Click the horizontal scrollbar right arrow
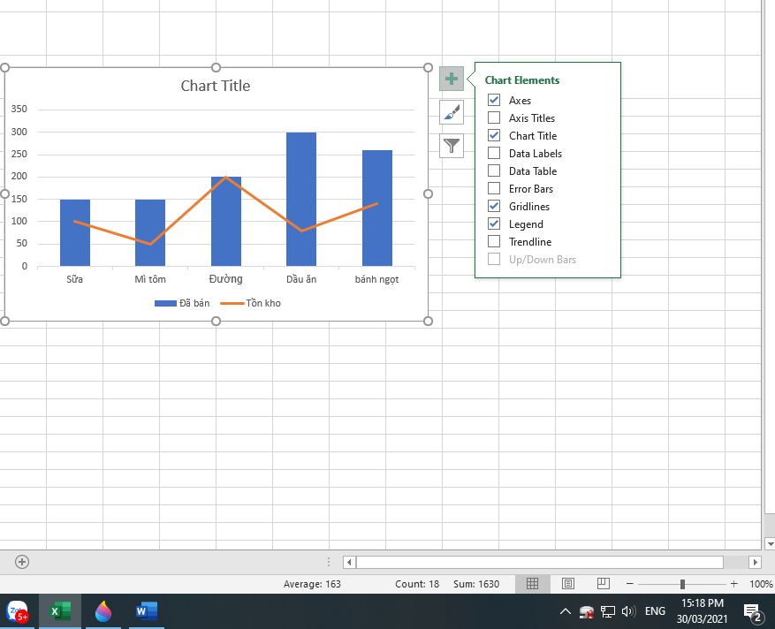This screenshot has width=775, height=629. [755, 562]
